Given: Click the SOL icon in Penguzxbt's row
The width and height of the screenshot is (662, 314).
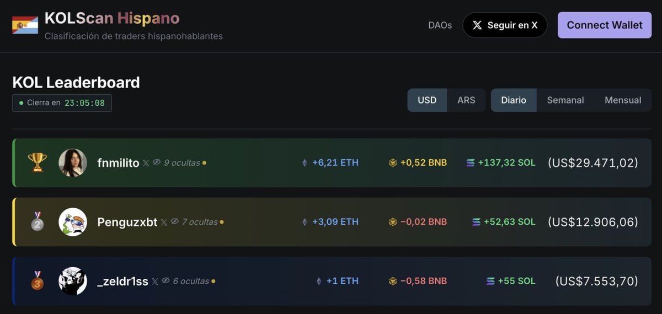Looking at the screenshot, I should [x=477, y=222].
